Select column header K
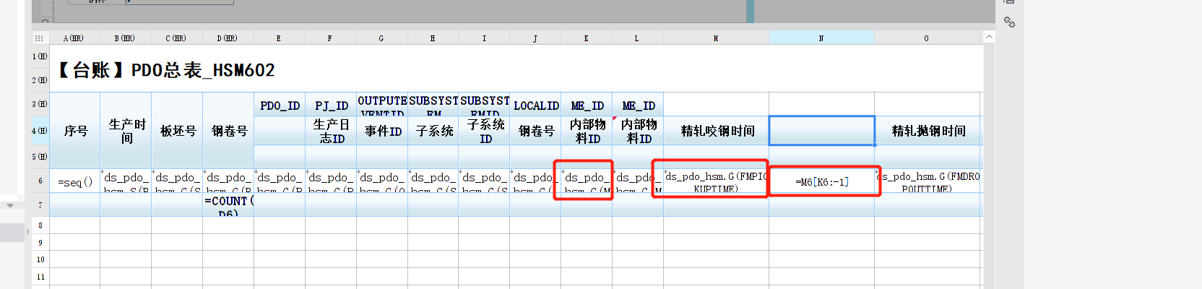Viewport: 1202px width, 289px height. click(x=587, y=38)
